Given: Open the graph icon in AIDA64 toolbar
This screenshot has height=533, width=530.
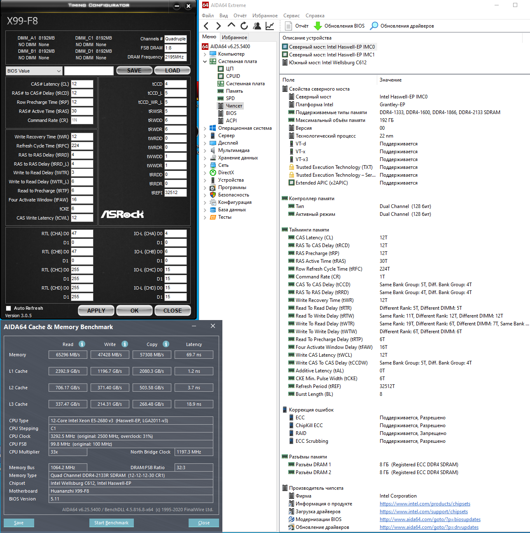Looking at the screenshot, I should click(270, 26).
